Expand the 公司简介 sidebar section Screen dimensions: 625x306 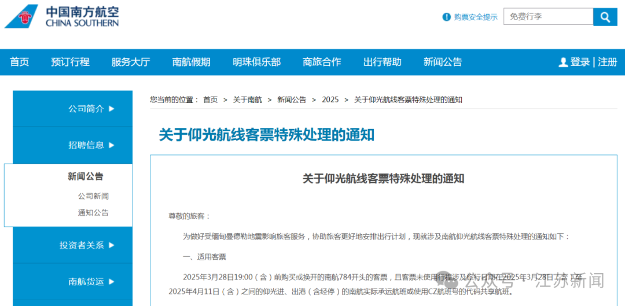pos(91,109)
